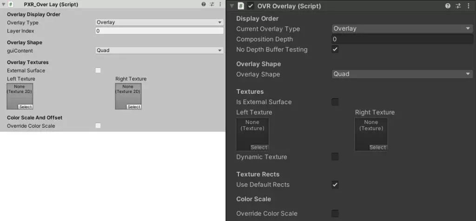Screen dimensions: 476x221
Task: Open presets icon for OVR Overlay
Action: coord(458,6)
